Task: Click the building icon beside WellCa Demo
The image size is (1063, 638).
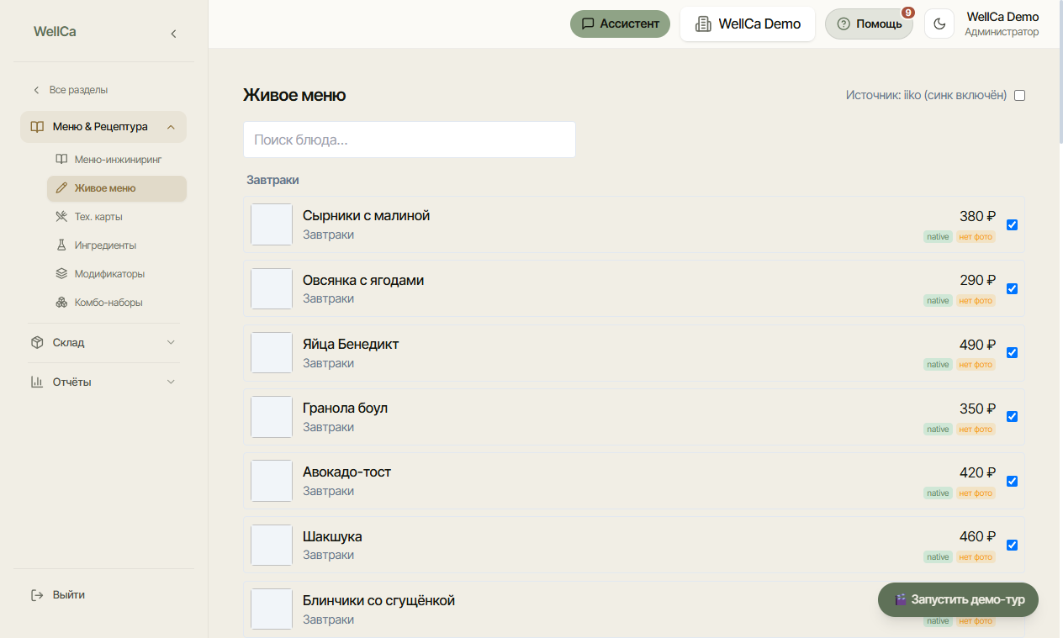Action: click(x=703, y=24)
